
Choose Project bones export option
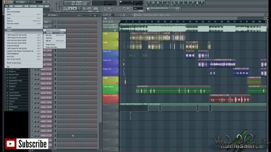(x=55, y=44)
